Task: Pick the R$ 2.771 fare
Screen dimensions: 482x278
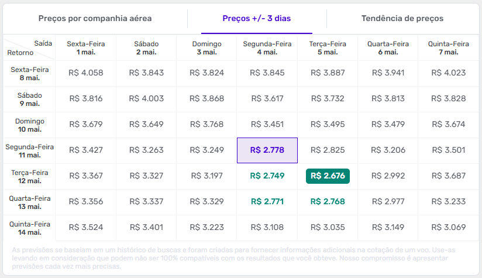Action: coord(267,201)
